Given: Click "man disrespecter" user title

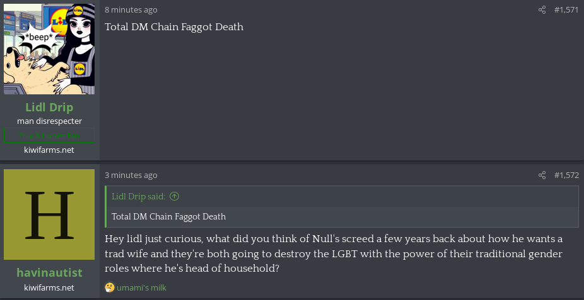Looking at the screenshot, I should coord(49,121).
